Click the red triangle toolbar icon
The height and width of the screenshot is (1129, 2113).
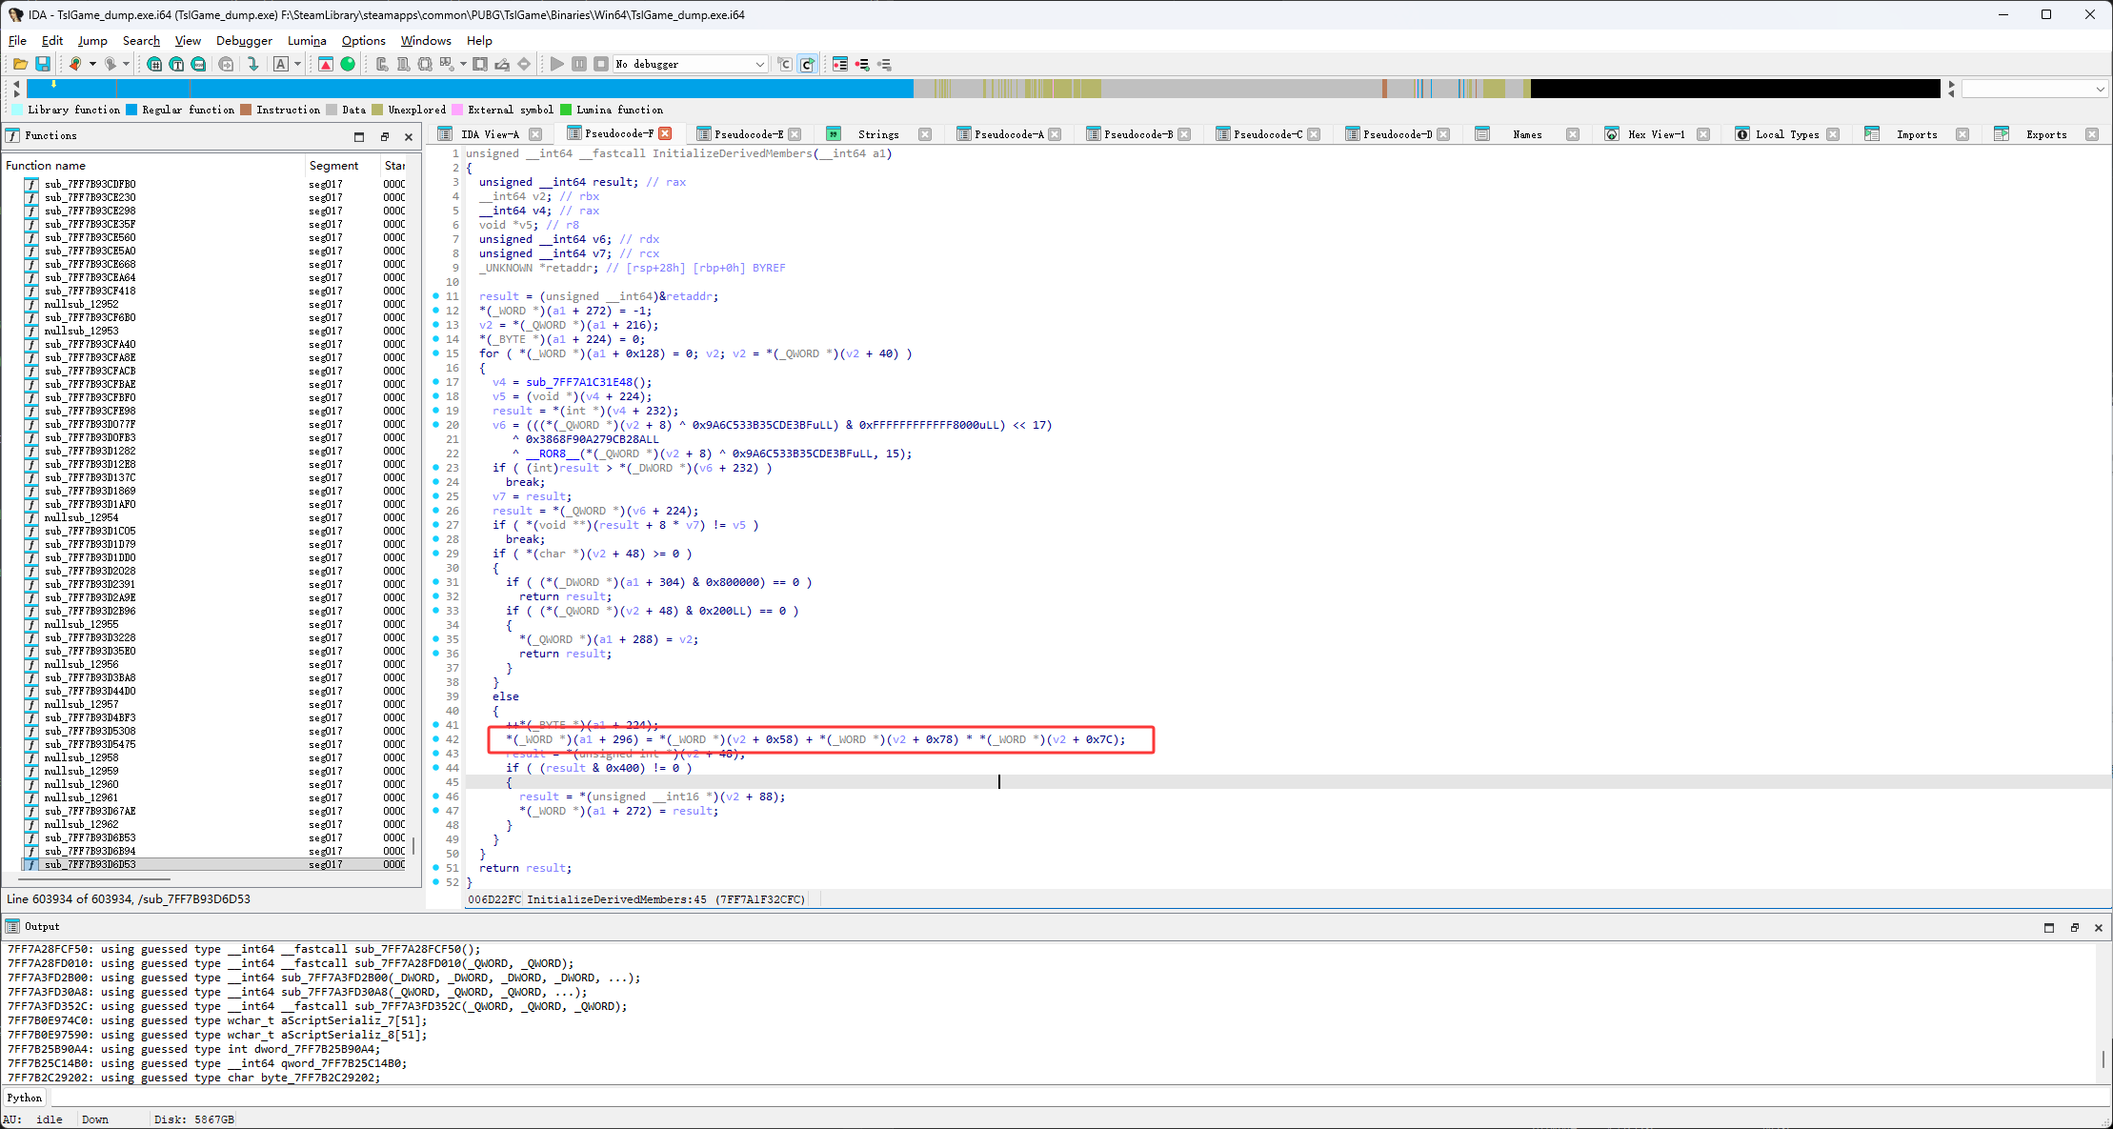coord(326,64)
